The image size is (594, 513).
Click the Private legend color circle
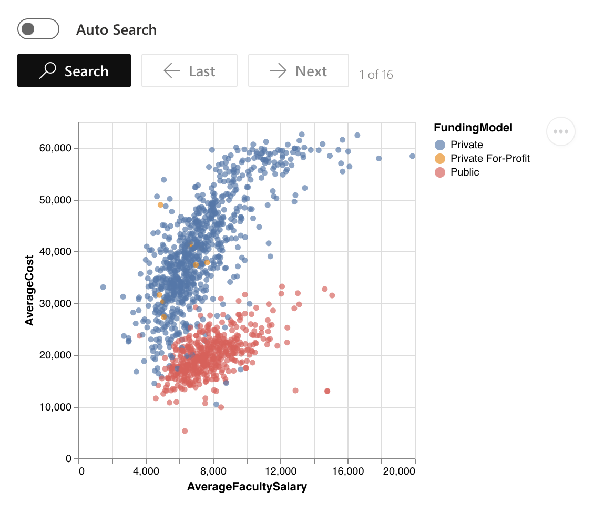tap(440, 145)
